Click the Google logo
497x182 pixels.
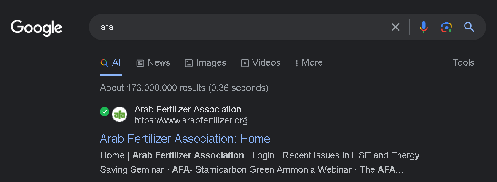click(x=36, y=28)
